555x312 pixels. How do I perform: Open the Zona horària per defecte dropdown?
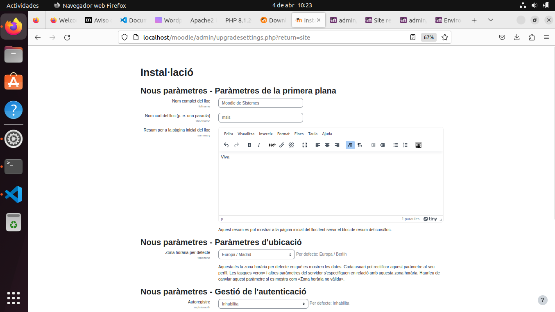click(256, 254)
